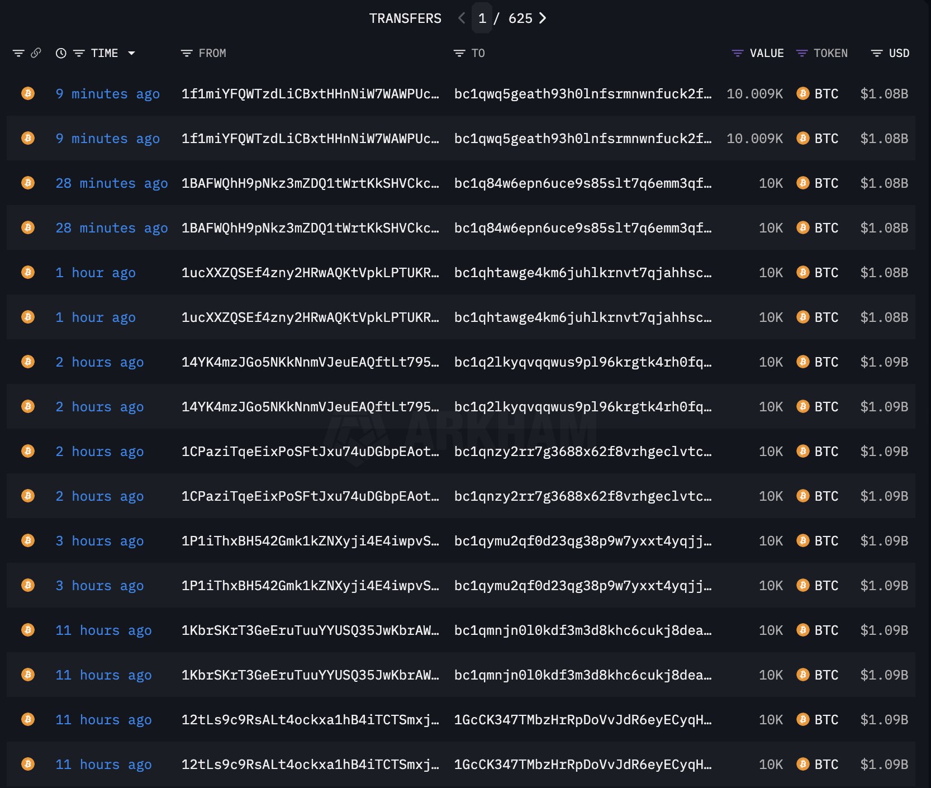Click the clock icon beside the TIME column

click(60, 53)
